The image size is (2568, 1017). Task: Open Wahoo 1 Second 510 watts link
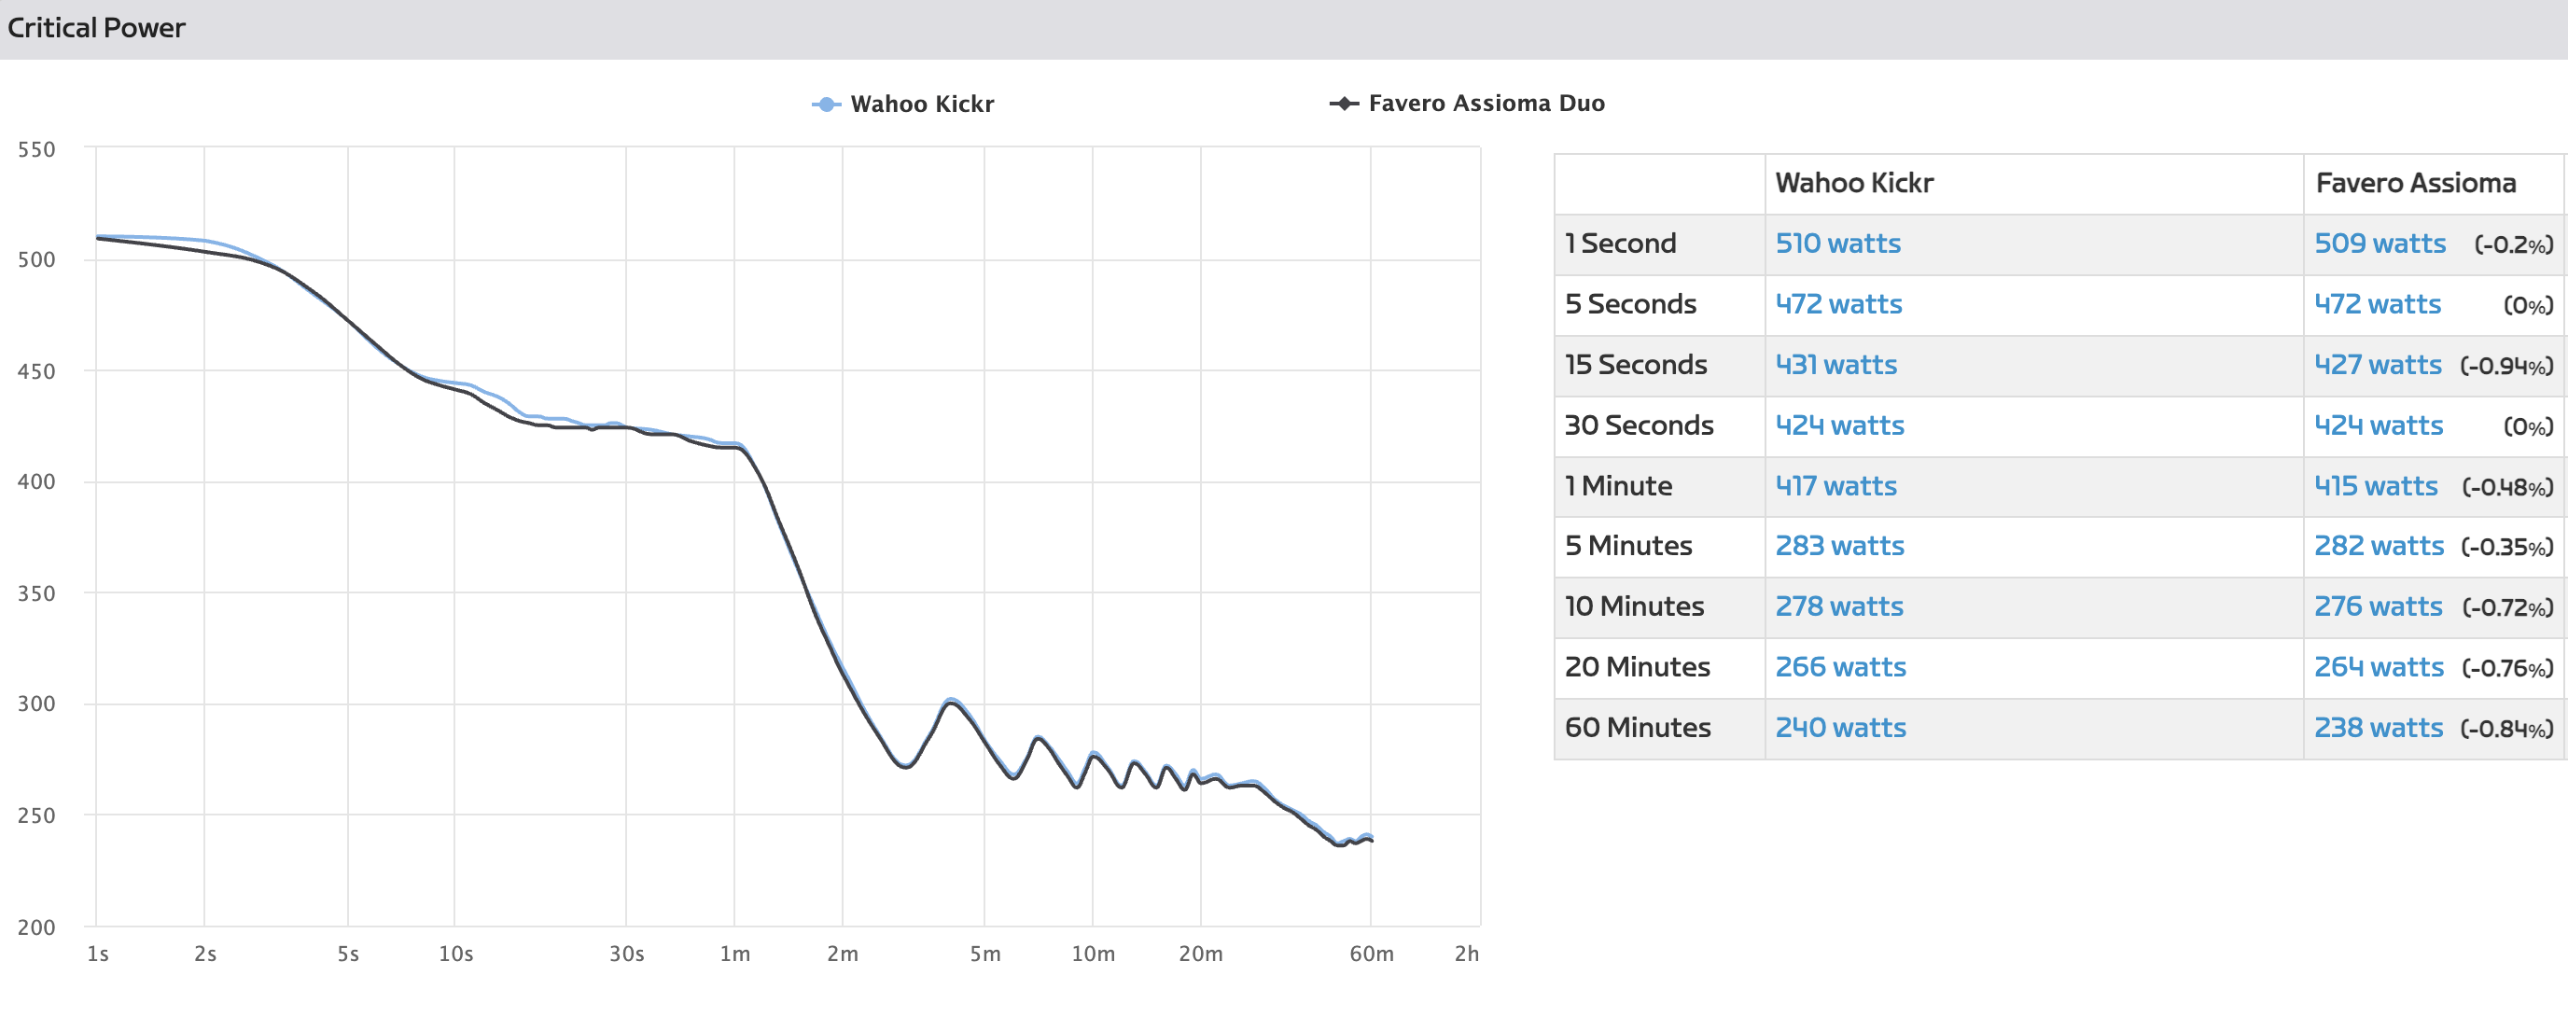[1837, 244]
